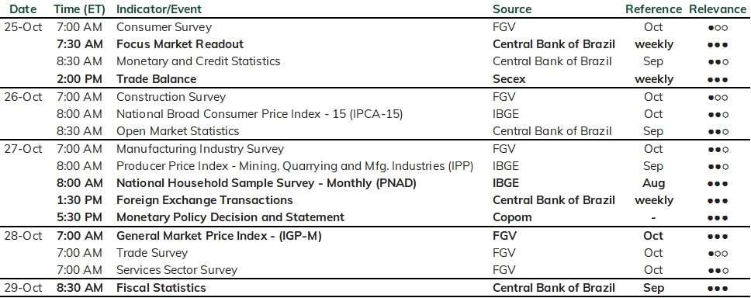This screenshot has height=298, width=751.
Task: Click Secex source for Trade Balance
Action: coord(509,79)
